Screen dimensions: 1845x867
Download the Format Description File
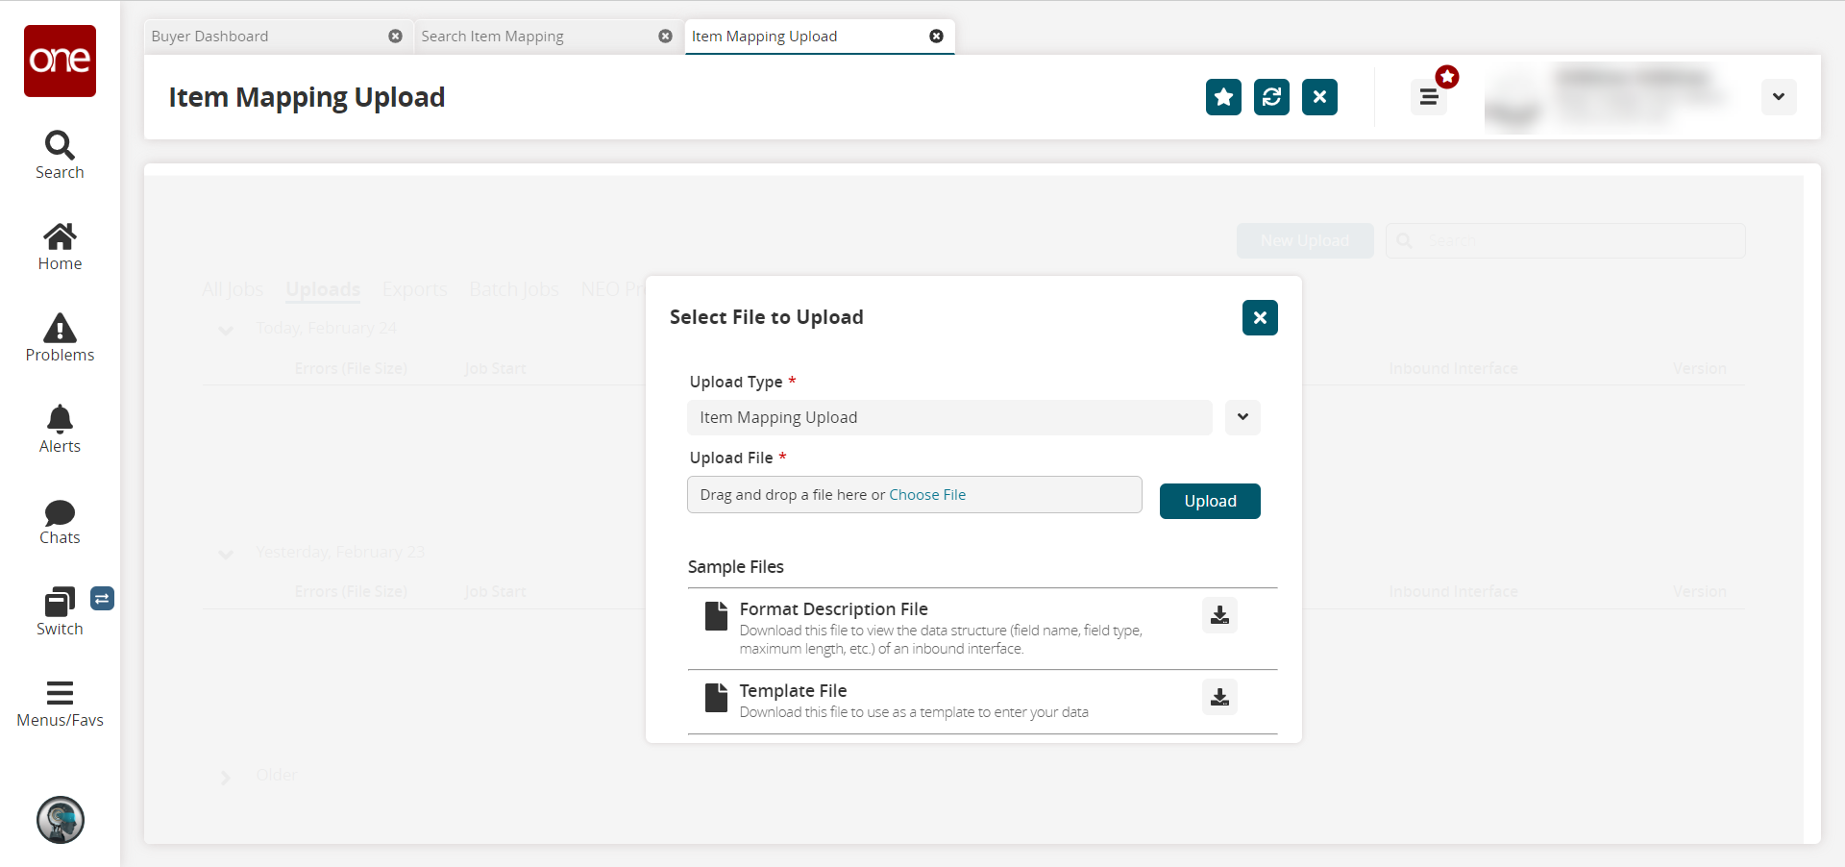pos(1219,615)
